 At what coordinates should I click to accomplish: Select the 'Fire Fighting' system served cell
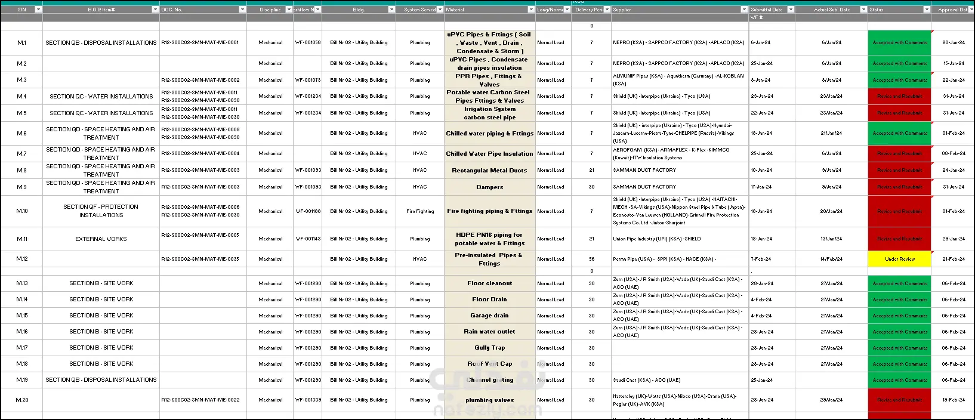pyautogui.click(x=420, y=211)
